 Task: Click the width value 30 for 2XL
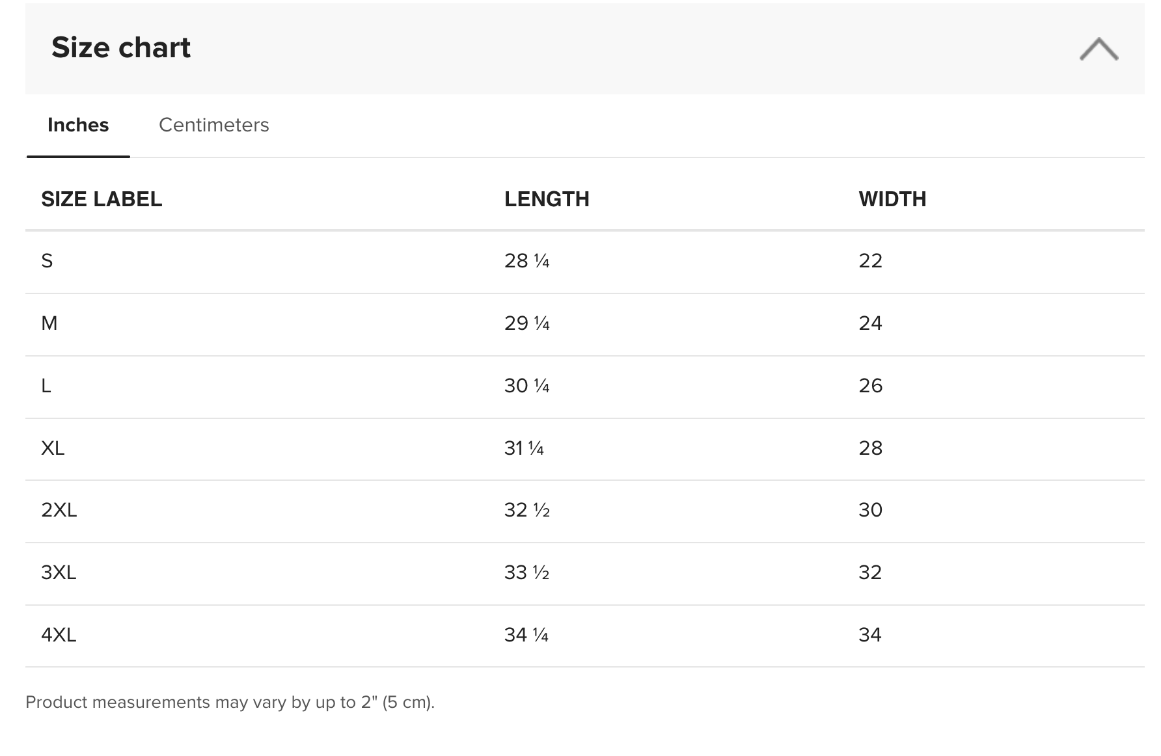pos(871,510)
